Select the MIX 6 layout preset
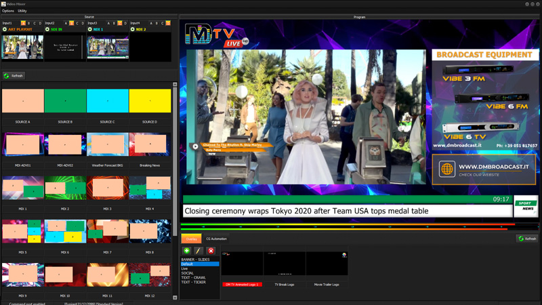542x305 pixels. pyautogui.click(x=65, y=231)
